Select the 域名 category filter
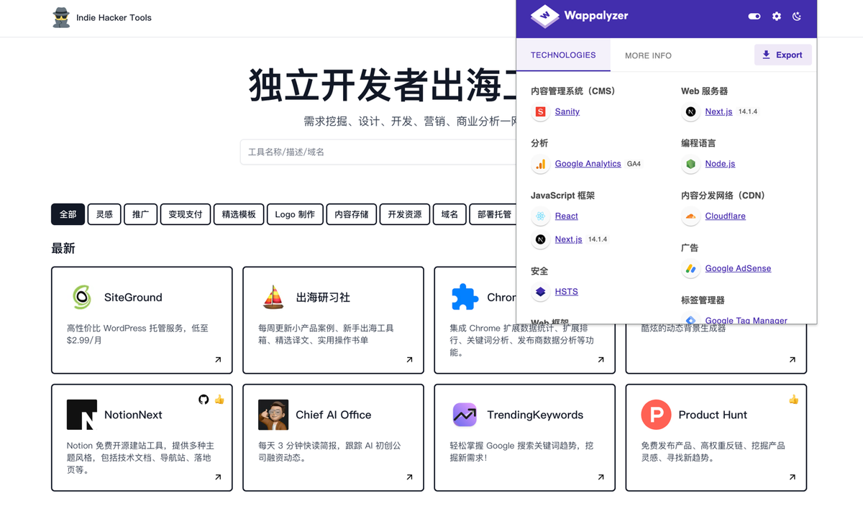The height and width of the screenshot is (506, 863). [x=449, y=214]
